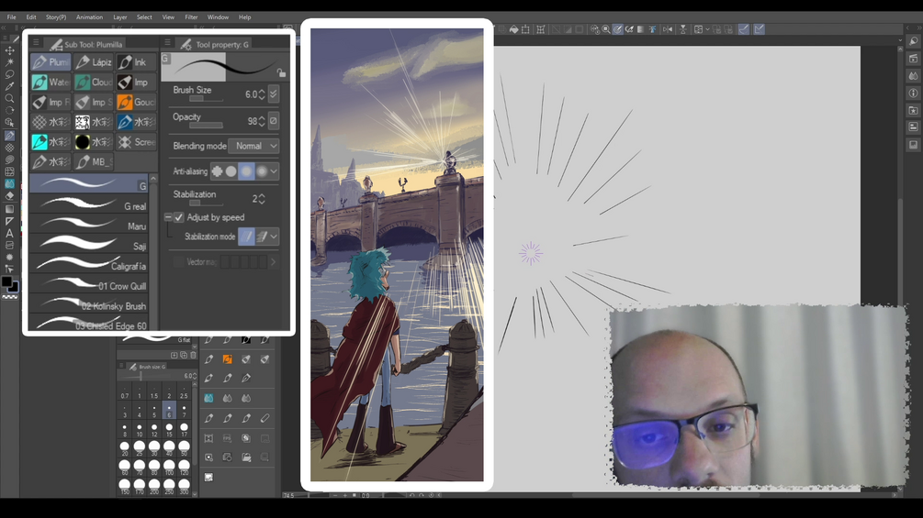Select the Text tool
Image resolution: width=923 pixels, height=518 pixels.
9,233
